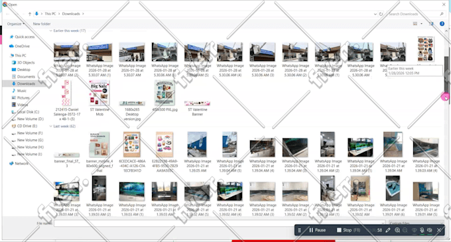This screenshot has height=242, width=451.
Task: Click Downloads in the breadcrumb path
Action: tap(71, 14)
